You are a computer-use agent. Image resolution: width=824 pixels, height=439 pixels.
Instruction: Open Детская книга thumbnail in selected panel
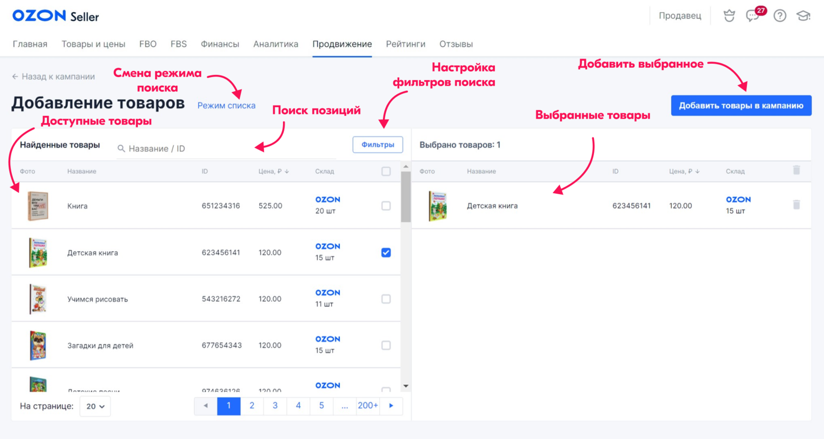tap(438, 206)
